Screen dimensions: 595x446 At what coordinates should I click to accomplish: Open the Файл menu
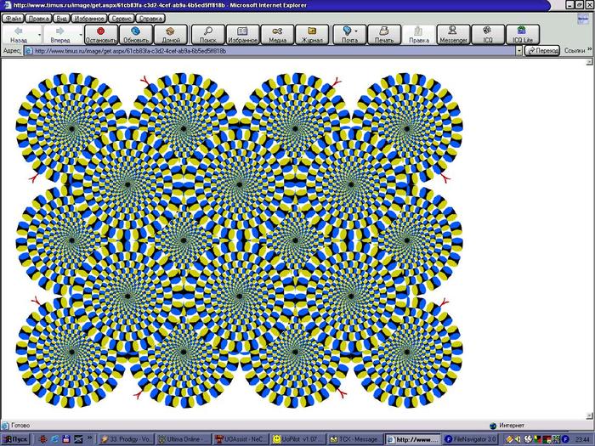point(14,18)
